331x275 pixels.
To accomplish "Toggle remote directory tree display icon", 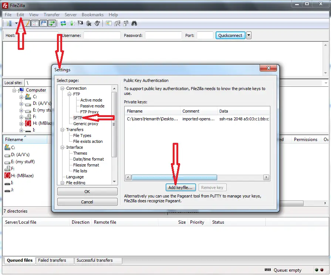I will pos(44,23).
